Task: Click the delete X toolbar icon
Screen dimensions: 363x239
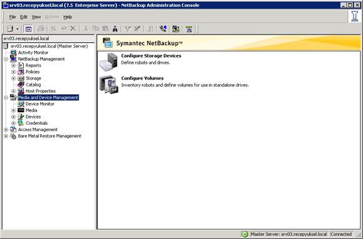Action: (73, 29)
